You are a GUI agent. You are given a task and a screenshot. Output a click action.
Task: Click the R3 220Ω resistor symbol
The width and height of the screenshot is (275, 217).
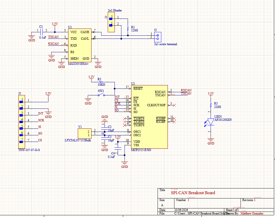click(x=211, y=105)
